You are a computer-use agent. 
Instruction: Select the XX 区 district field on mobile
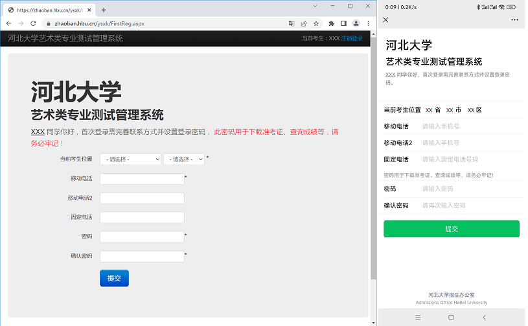(x=474, y=110)
